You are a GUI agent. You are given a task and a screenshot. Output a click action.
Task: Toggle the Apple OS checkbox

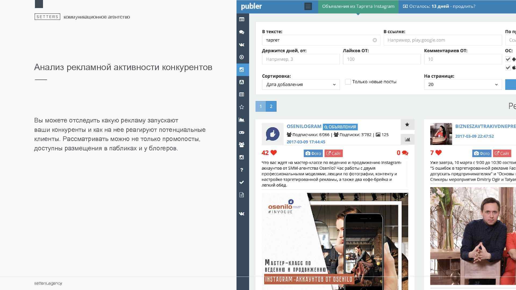click(508, 68)
